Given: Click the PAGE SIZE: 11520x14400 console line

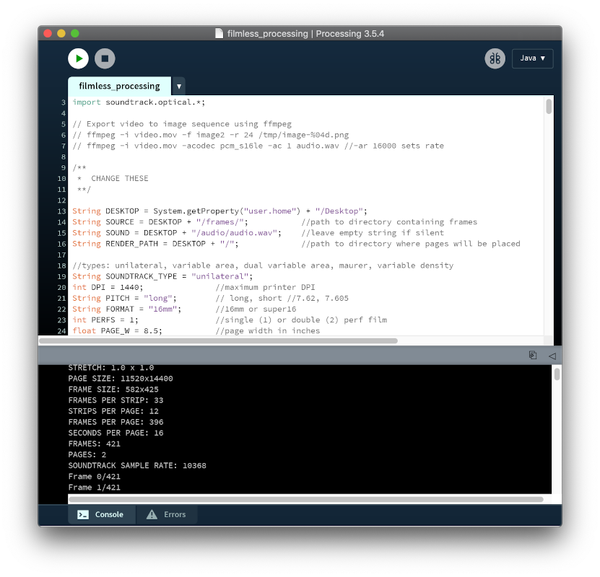Looking at the screenshot, I should [x=121, y=379].
